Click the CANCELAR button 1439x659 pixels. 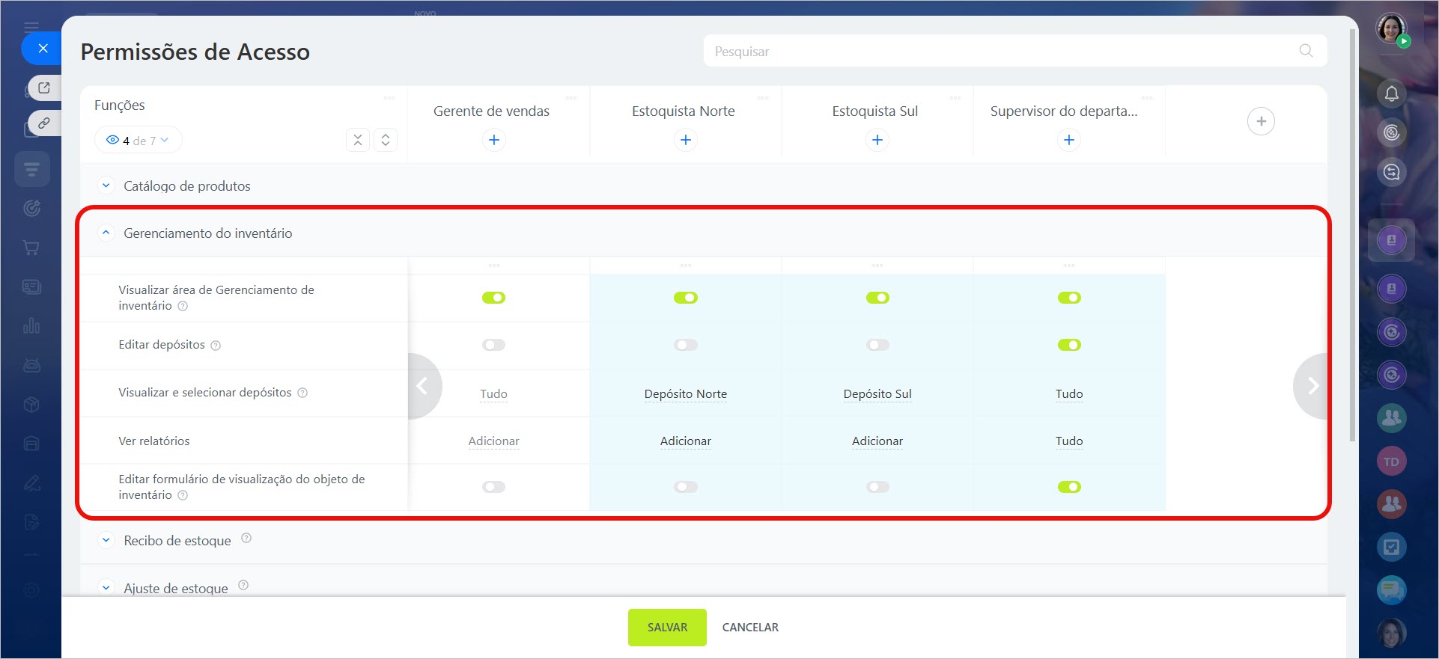[749, 627]
